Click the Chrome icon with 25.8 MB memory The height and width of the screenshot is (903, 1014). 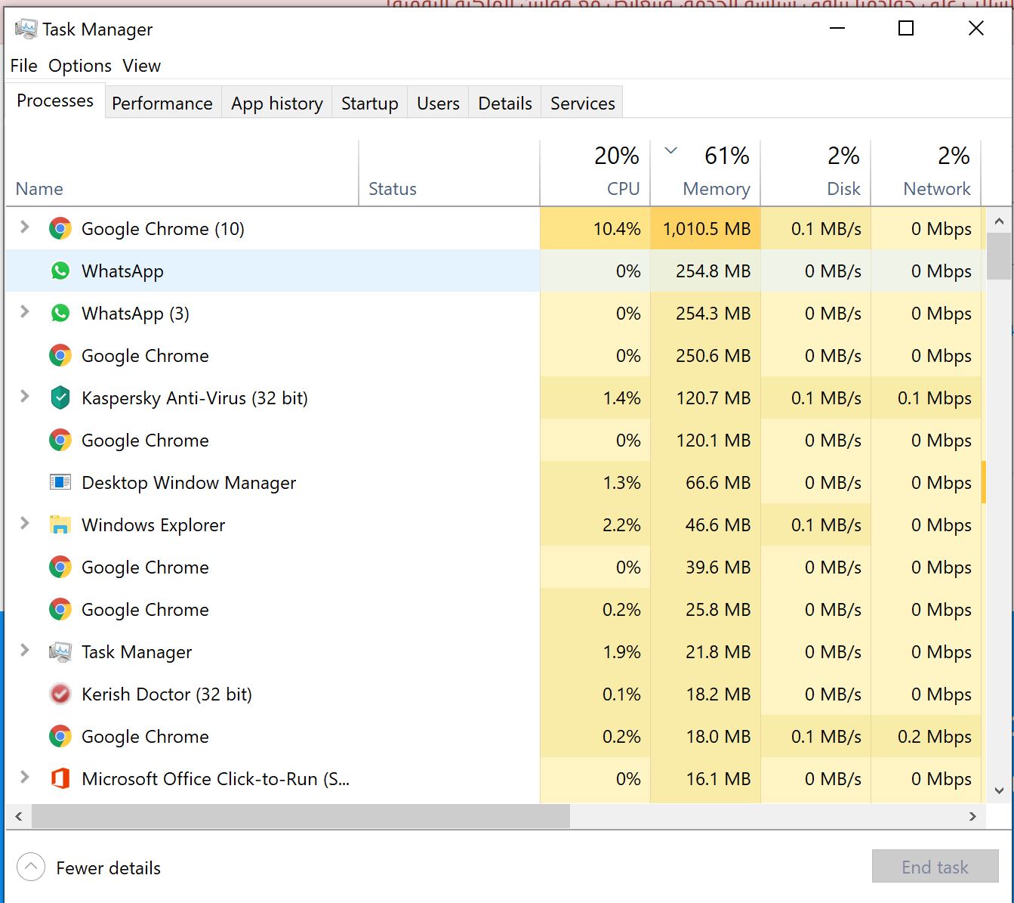pos(60,609)
